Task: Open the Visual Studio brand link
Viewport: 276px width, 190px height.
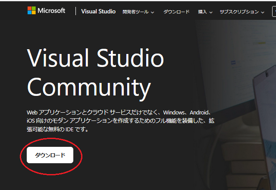Action: coord(98,12)
